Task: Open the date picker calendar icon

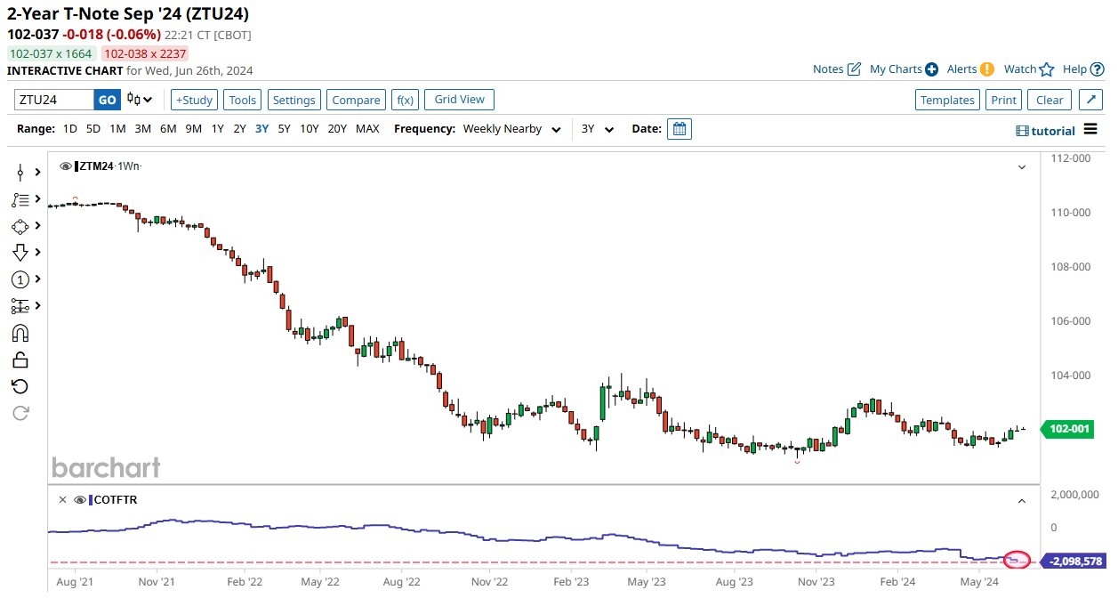Action: [x=679, y=129]
